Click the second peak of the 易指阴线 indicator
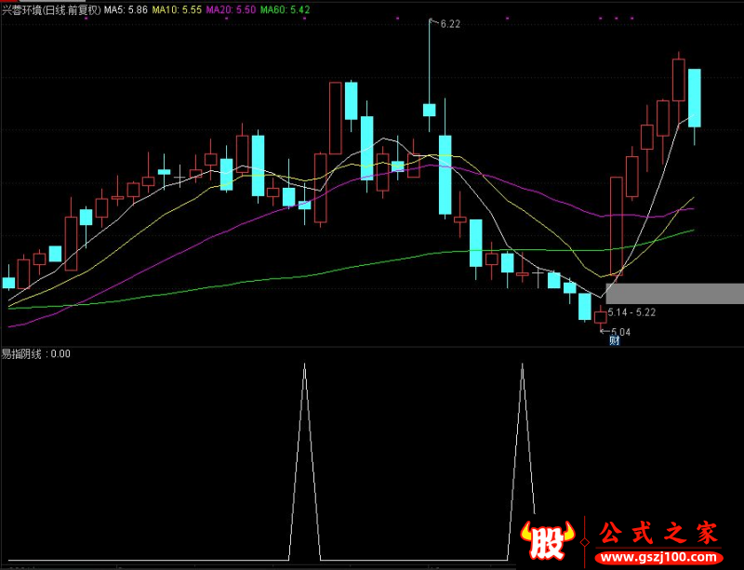 click(x=523, y=365)
